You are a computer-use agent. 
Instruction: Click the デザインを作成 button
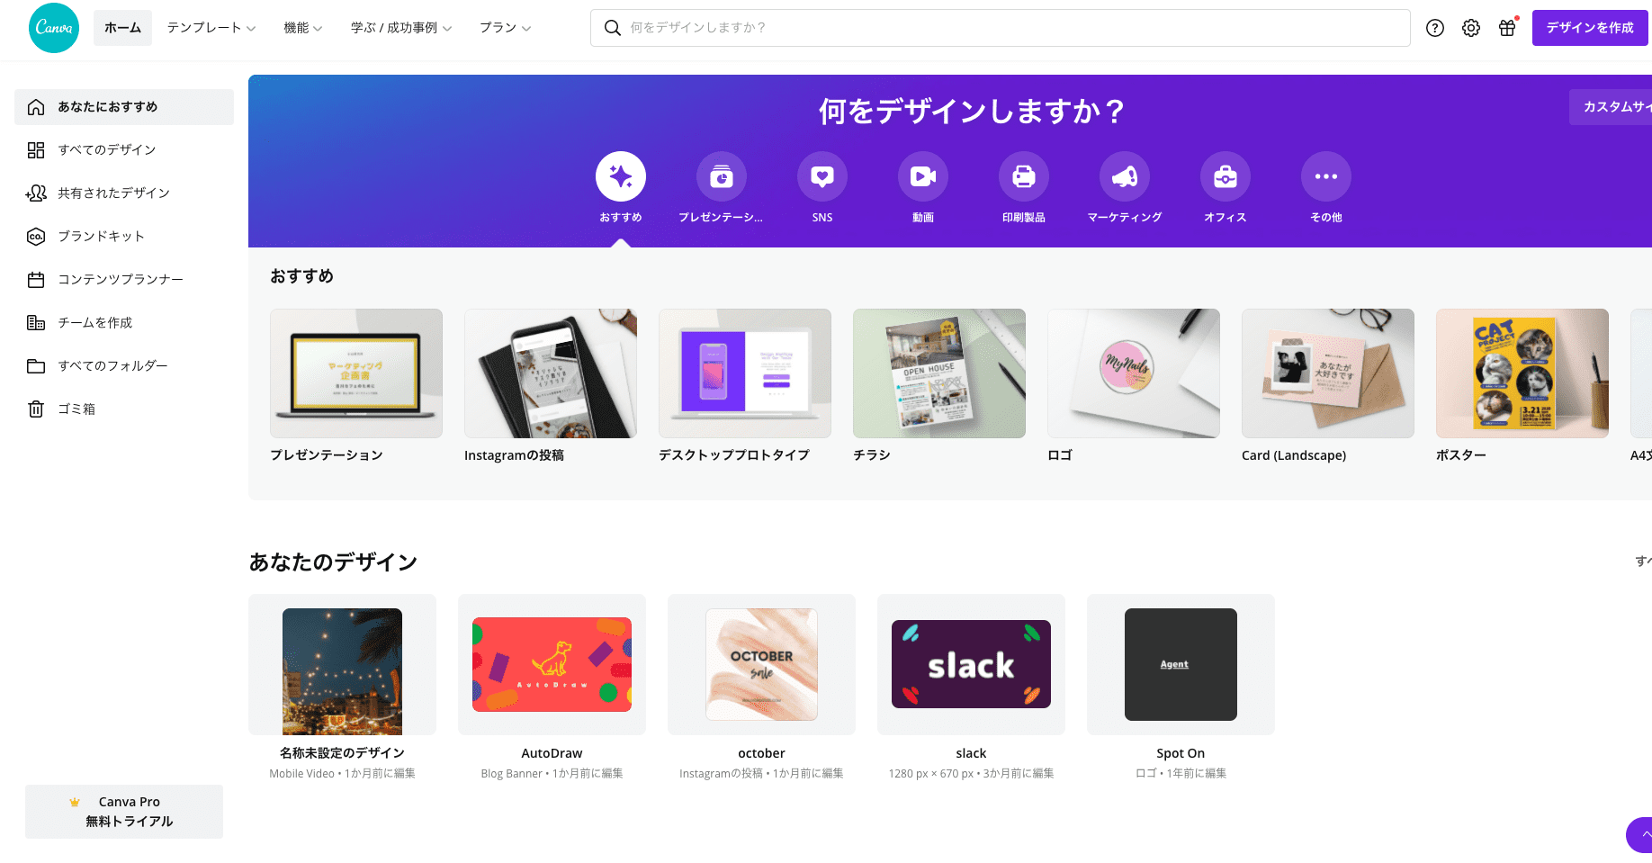pyautogui.click(x=1590, y=28)
